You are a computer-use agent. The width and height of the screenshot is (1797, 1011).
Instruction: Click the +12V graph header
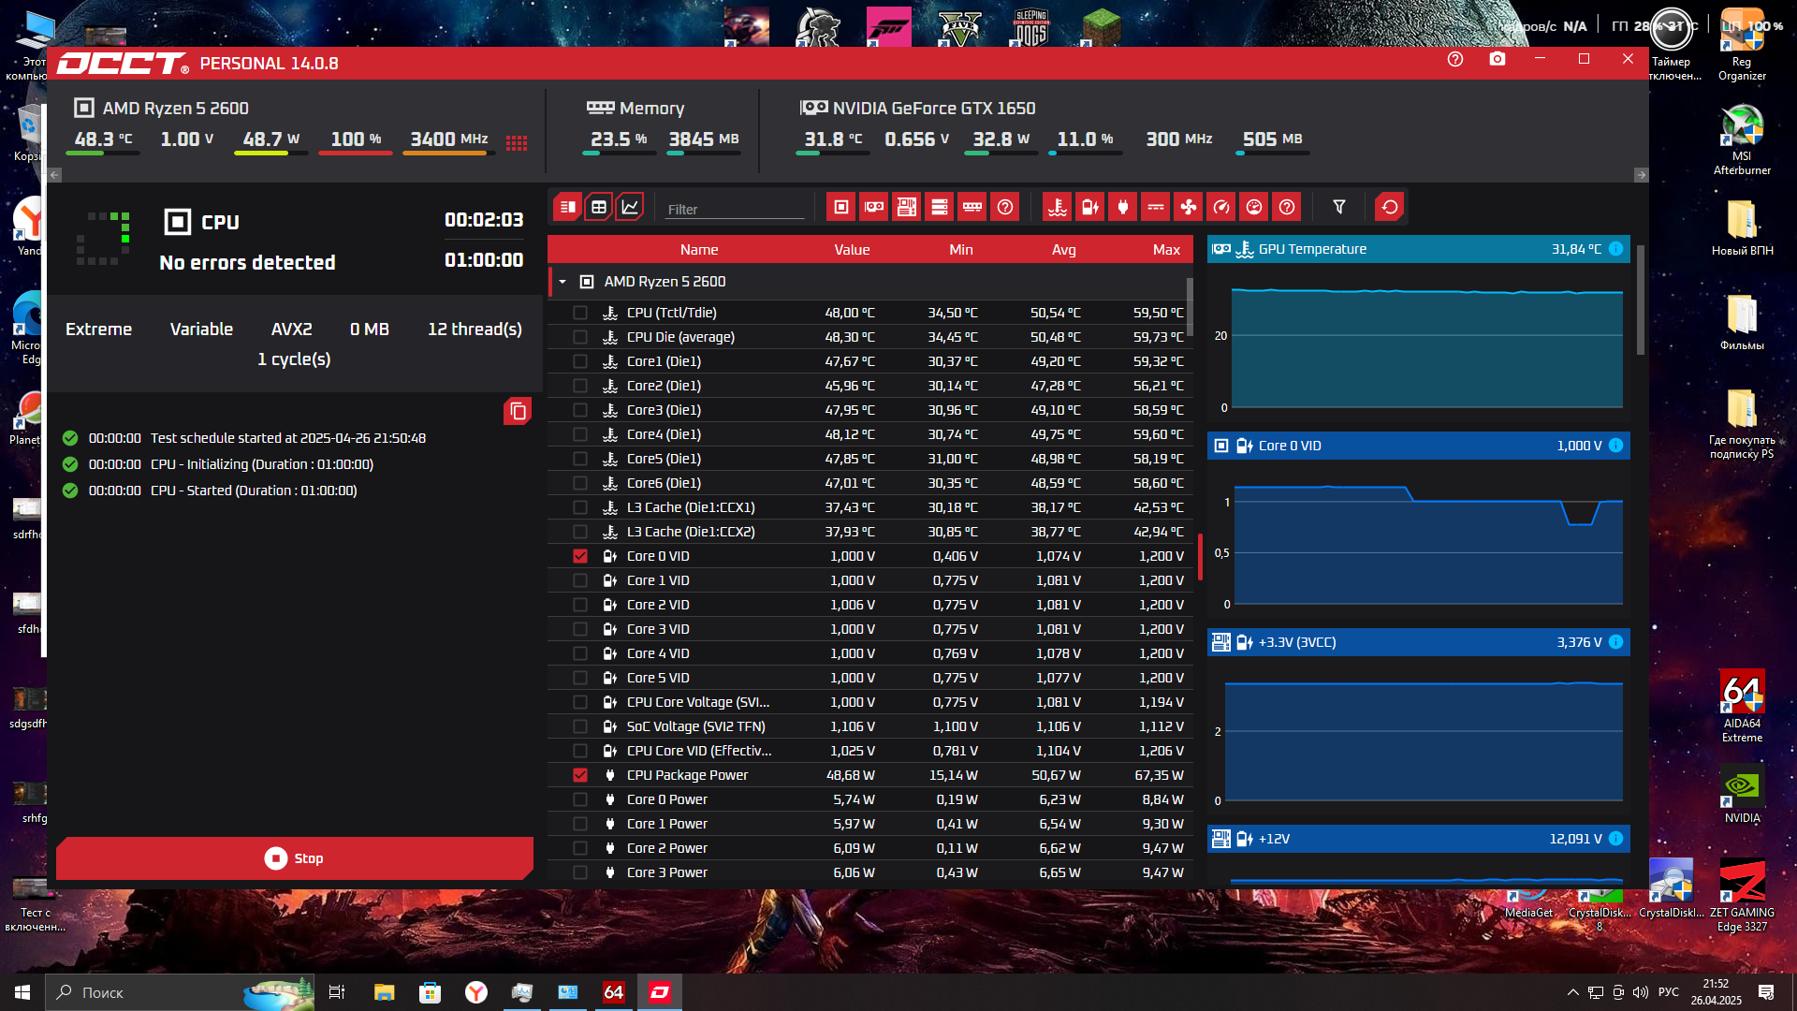click(1418, 839)
